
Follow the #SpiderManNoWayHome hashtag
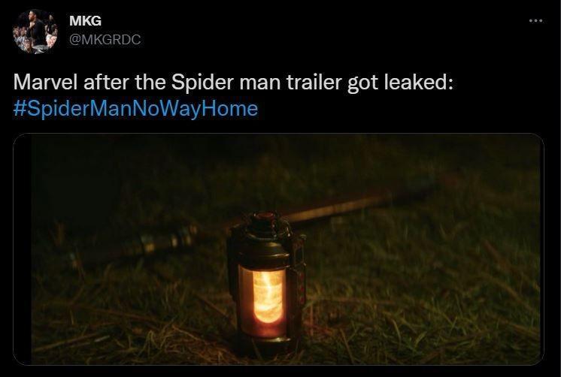pyautogui.click(x=135, y=108)
